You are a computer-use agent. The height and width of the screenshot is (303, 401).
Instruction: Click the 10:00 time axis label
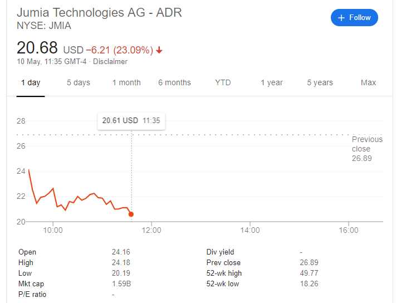(52, 230)
